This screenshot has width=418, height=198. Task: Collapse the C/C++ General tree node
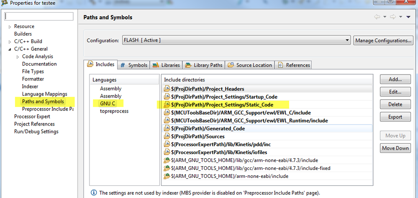point(10,49)
